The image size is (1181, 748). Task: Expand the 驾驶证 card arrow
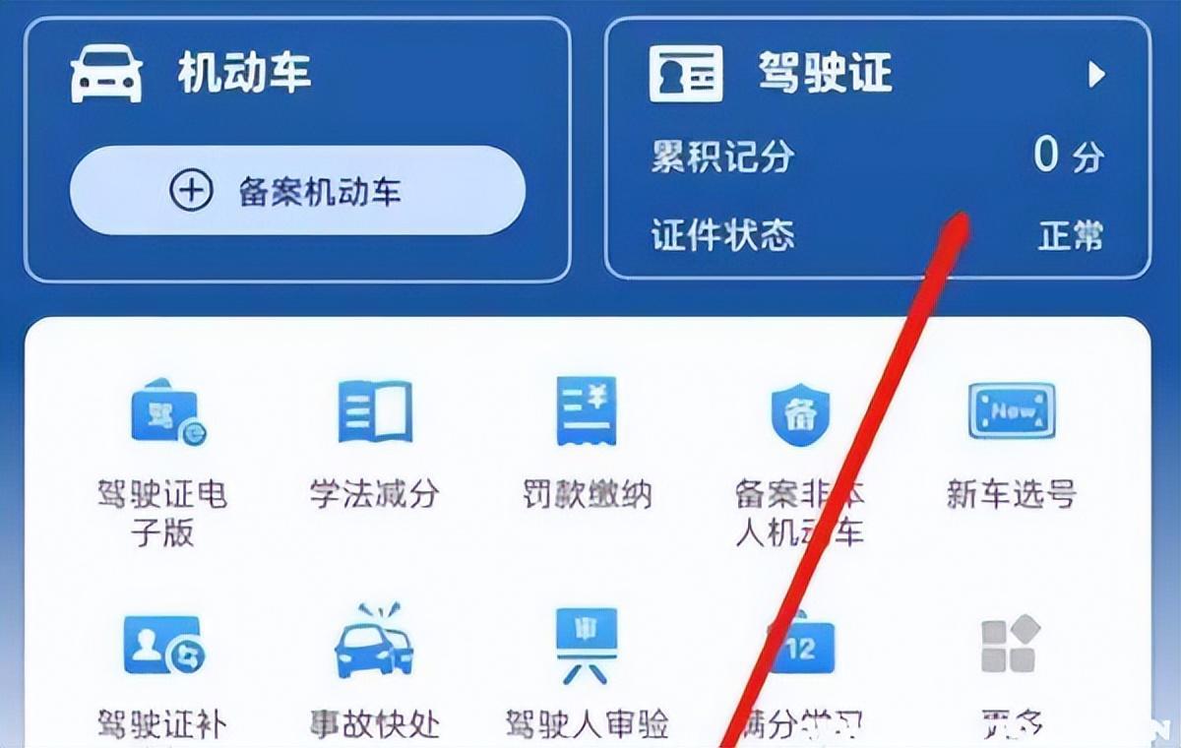(1096, 74)
